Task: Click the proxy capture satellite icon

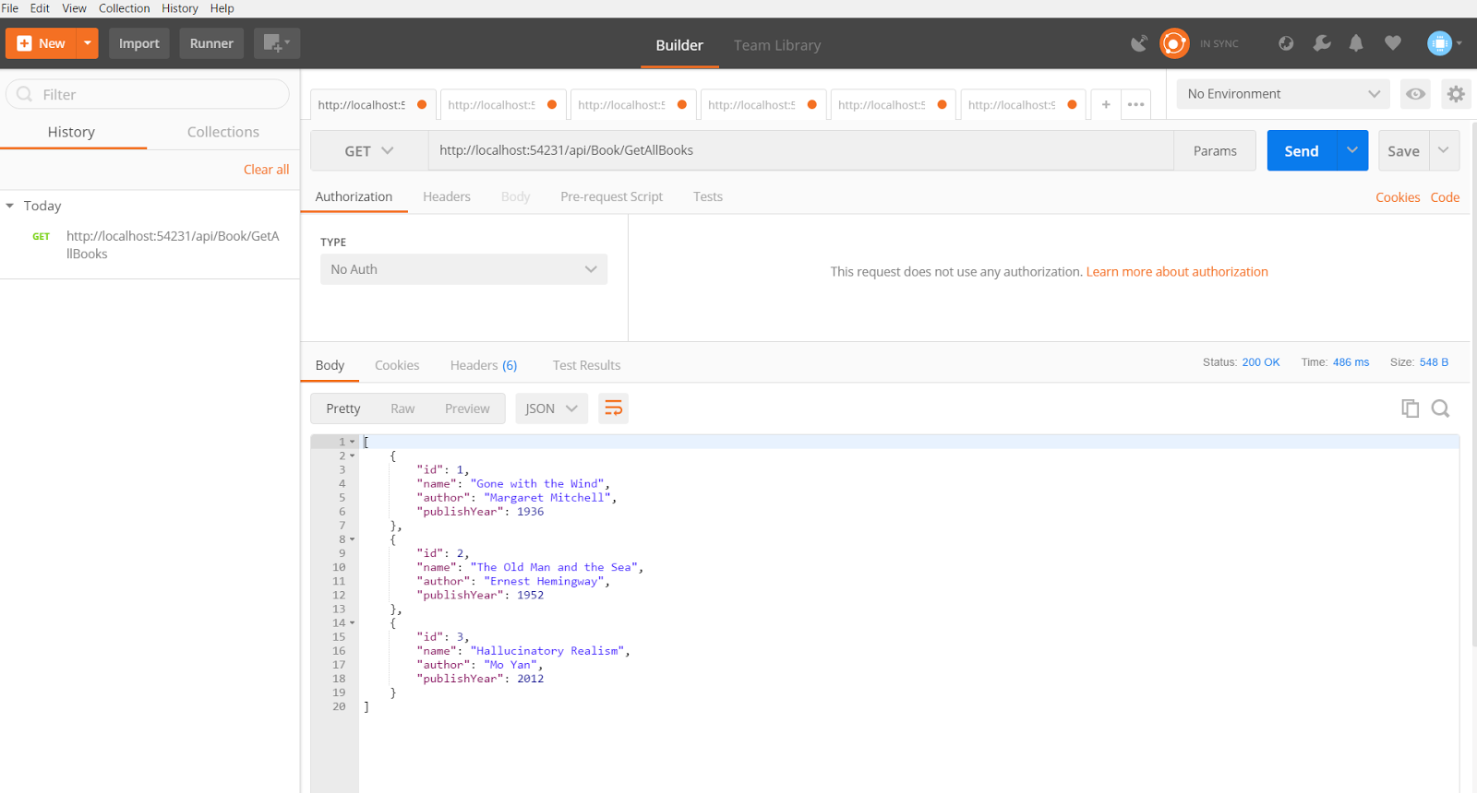Action: [x=1139, y=43]
